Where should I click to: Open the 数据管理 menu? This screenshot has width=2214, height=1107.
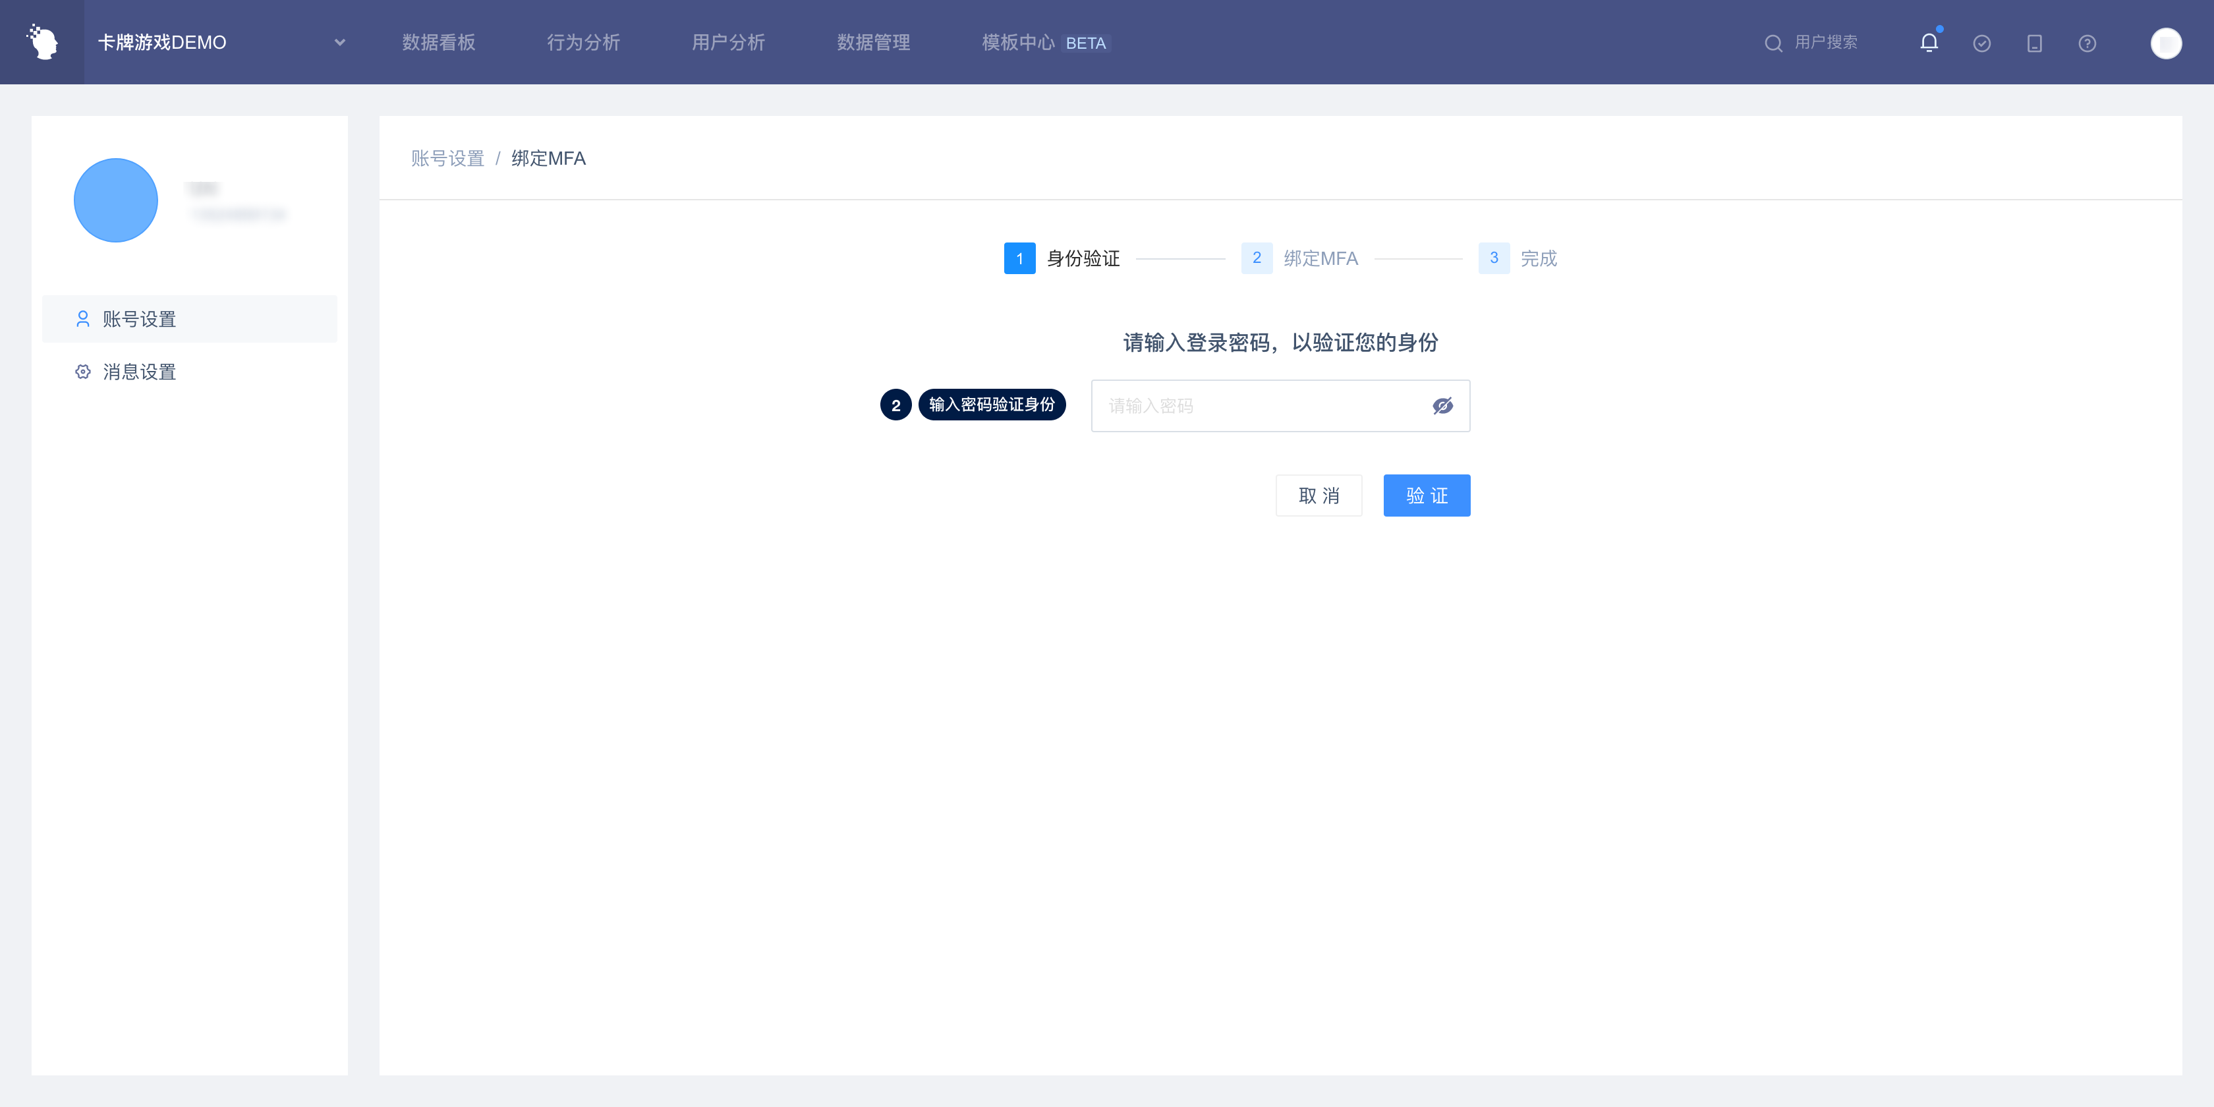tap(873, 42)
